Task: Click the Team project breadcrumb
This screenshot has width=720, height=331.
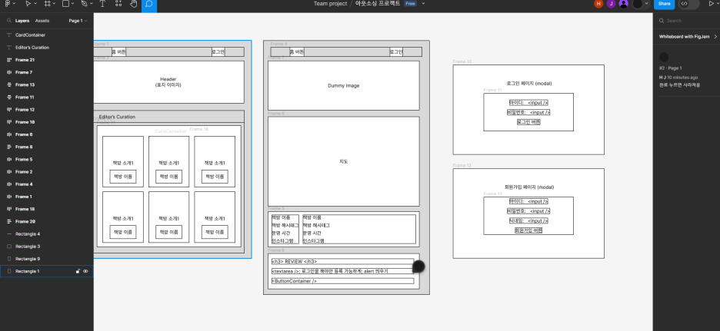Action: coord(330,4)
